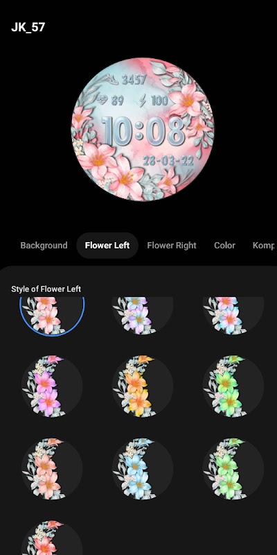Tap the 10:08 time on watch preview
Image resolution: width=277 pixels, height=555 pixels.
click(143, 131)
